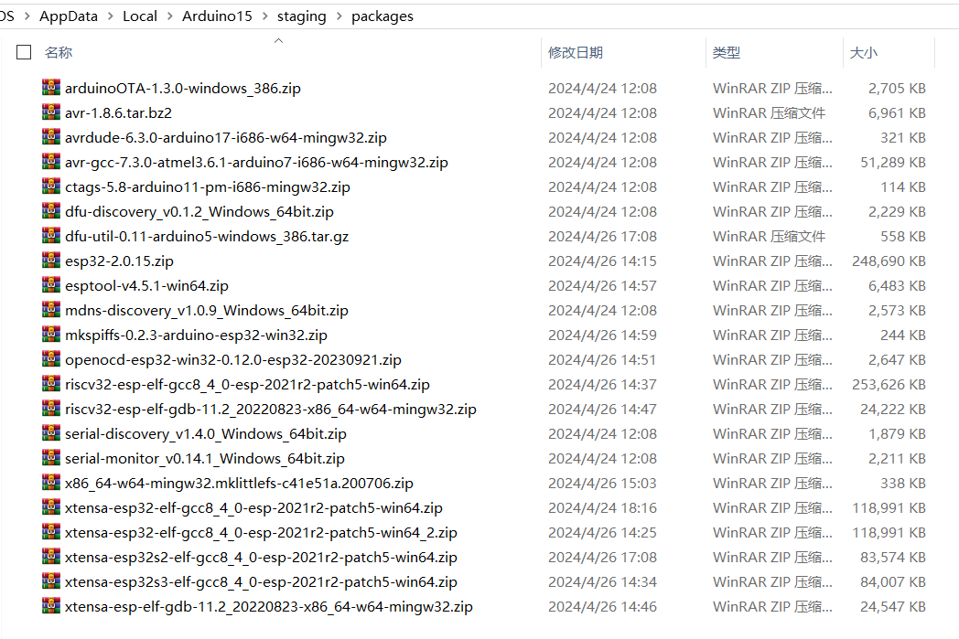Click the icon for xtensa-esp32s2-elf-gcc8 zip
This screenshot has width=959, height=639.
[51, 556]
